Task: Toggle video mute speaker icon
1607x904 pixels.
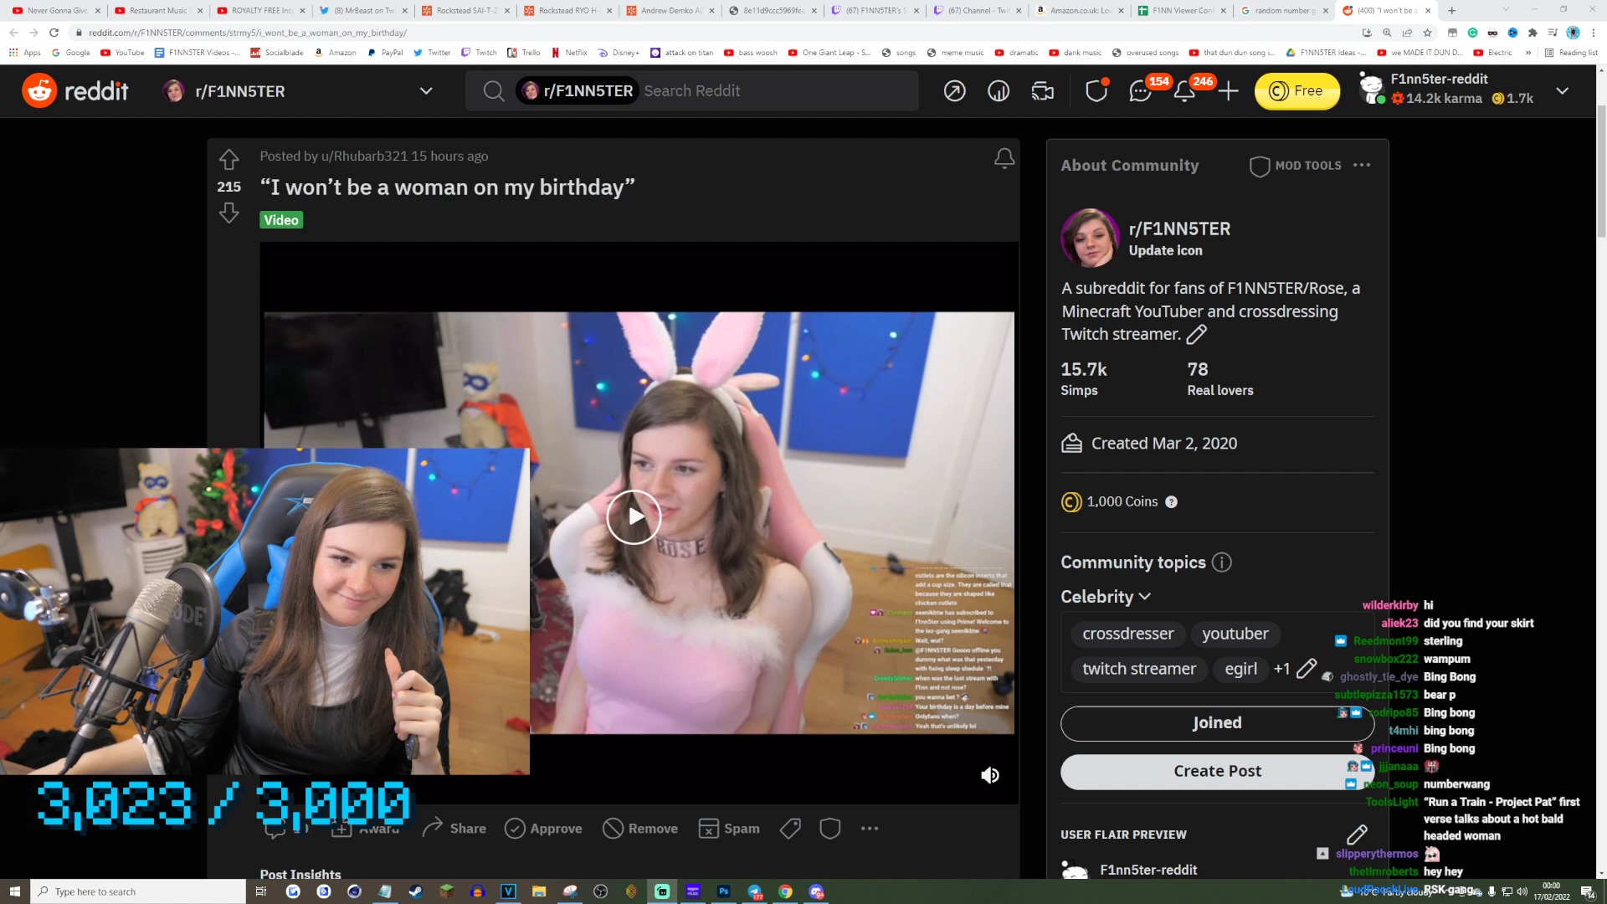Action: 990,775
